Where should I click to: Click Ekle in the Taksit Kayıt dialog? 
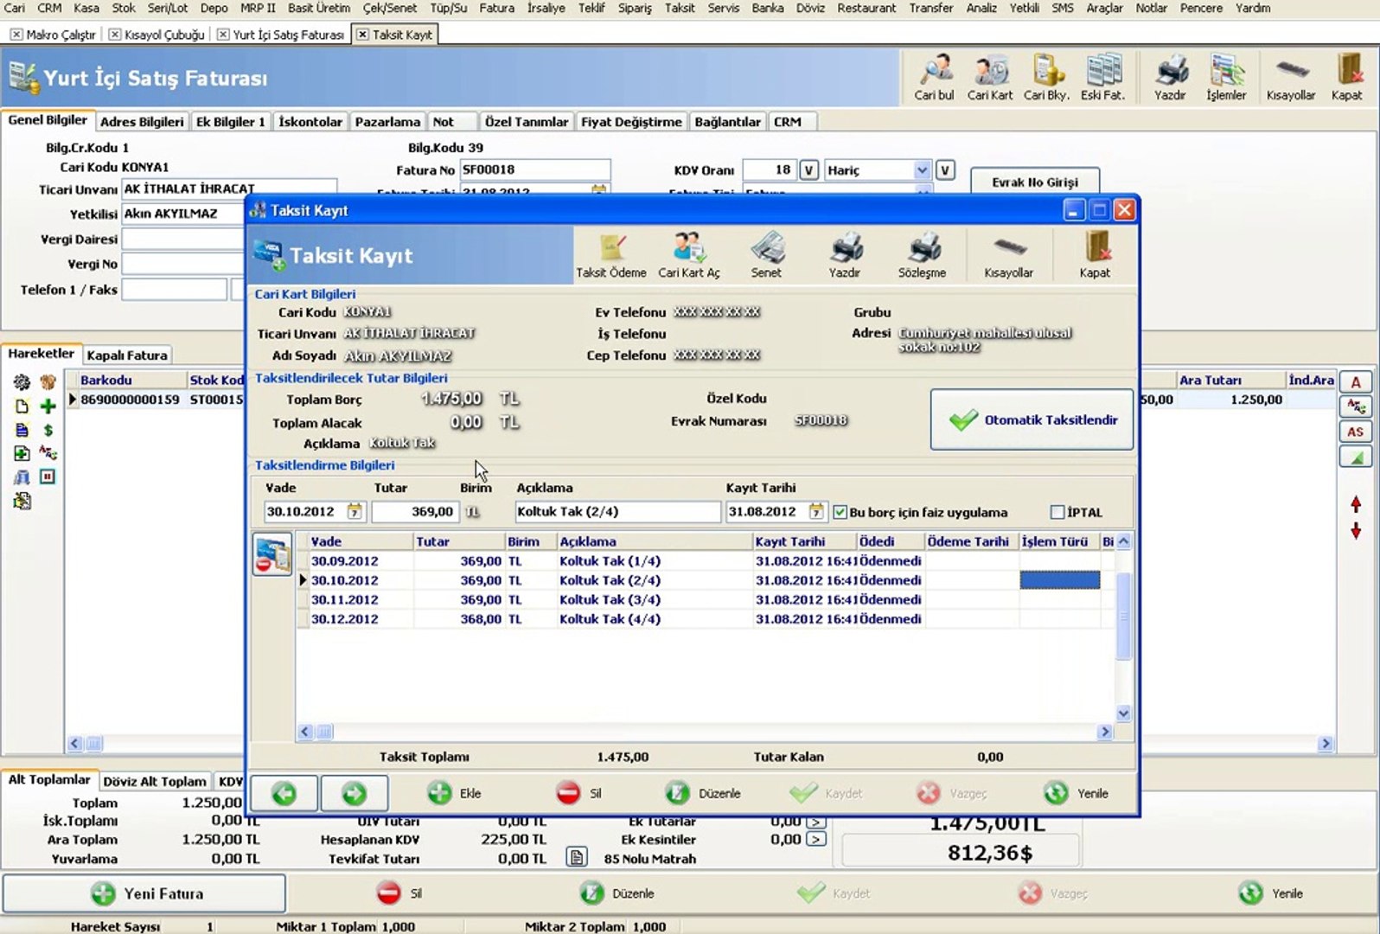tap(455, 793)
